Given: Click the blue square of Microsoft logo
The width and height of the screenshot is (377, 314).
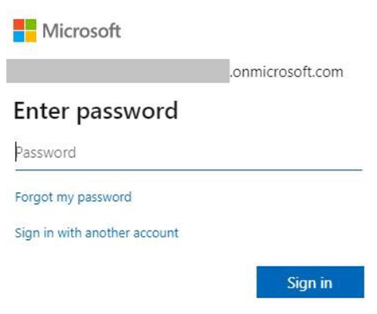Looking at the screenshot, I should coord(18,37).
